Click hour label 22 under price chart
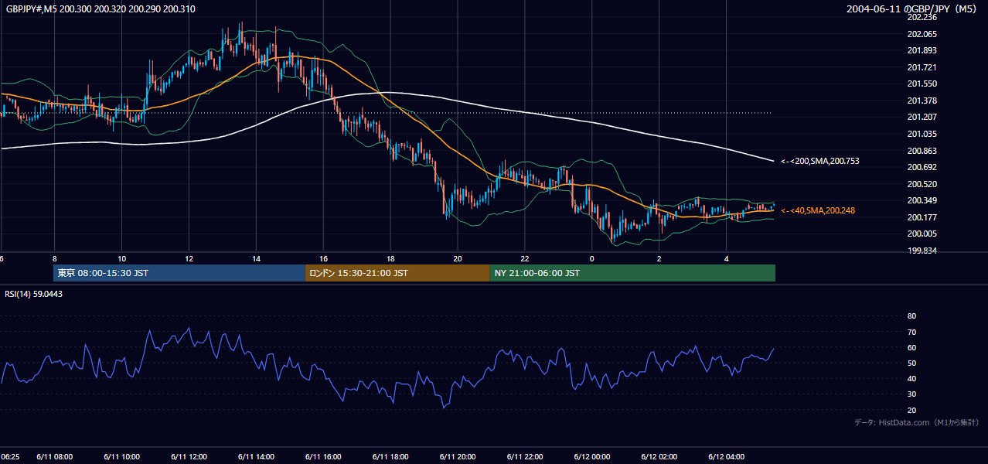The height and width of the screenshot is (464, 988). 525,258
